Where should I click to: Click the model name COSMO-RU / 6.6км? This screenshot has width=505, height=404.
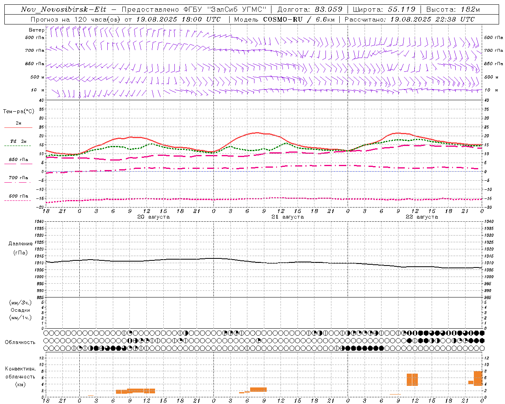(299, 19)
